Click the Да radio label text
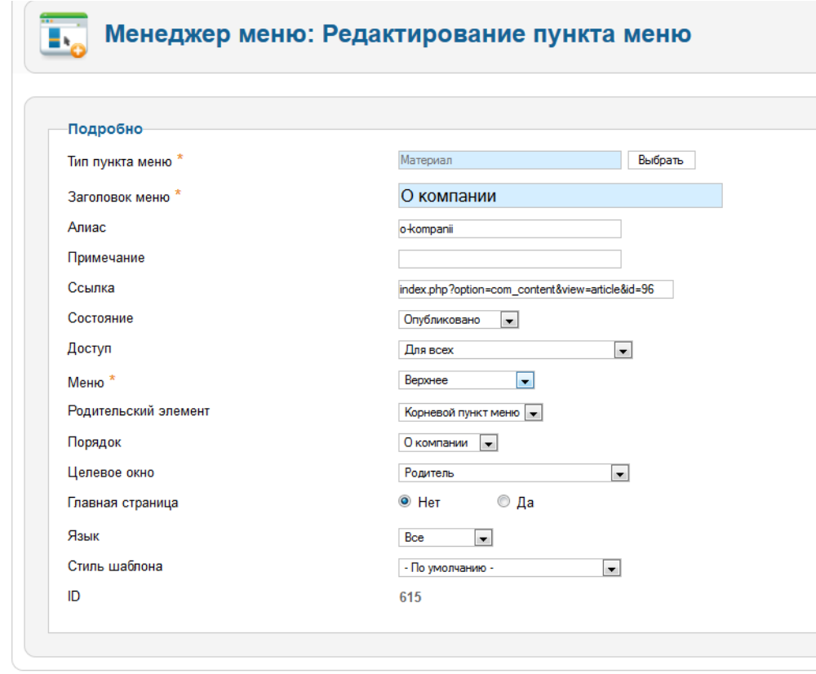The height and width of the screenshot is (674, 816). tap(526, 503)
